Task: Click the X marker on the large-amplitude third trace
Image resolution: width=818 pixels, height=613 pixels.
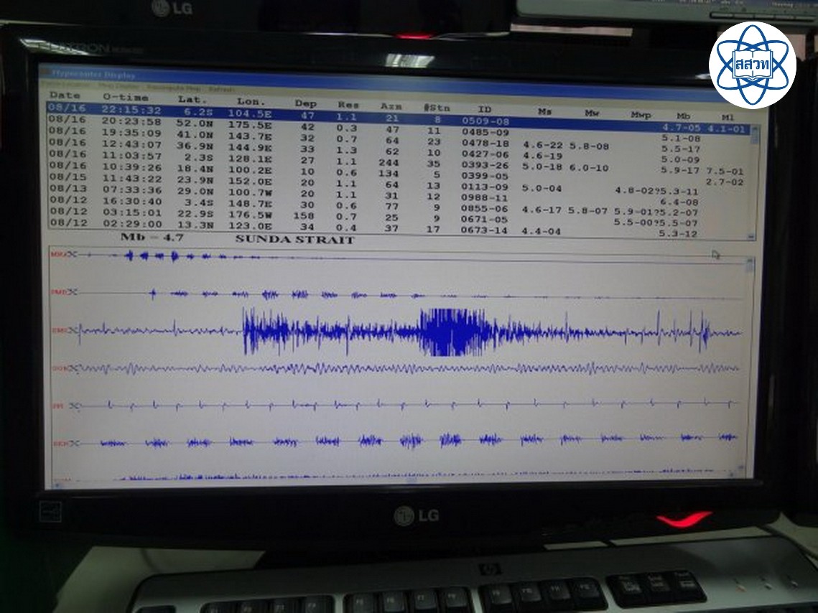Action: click(75, 330)
